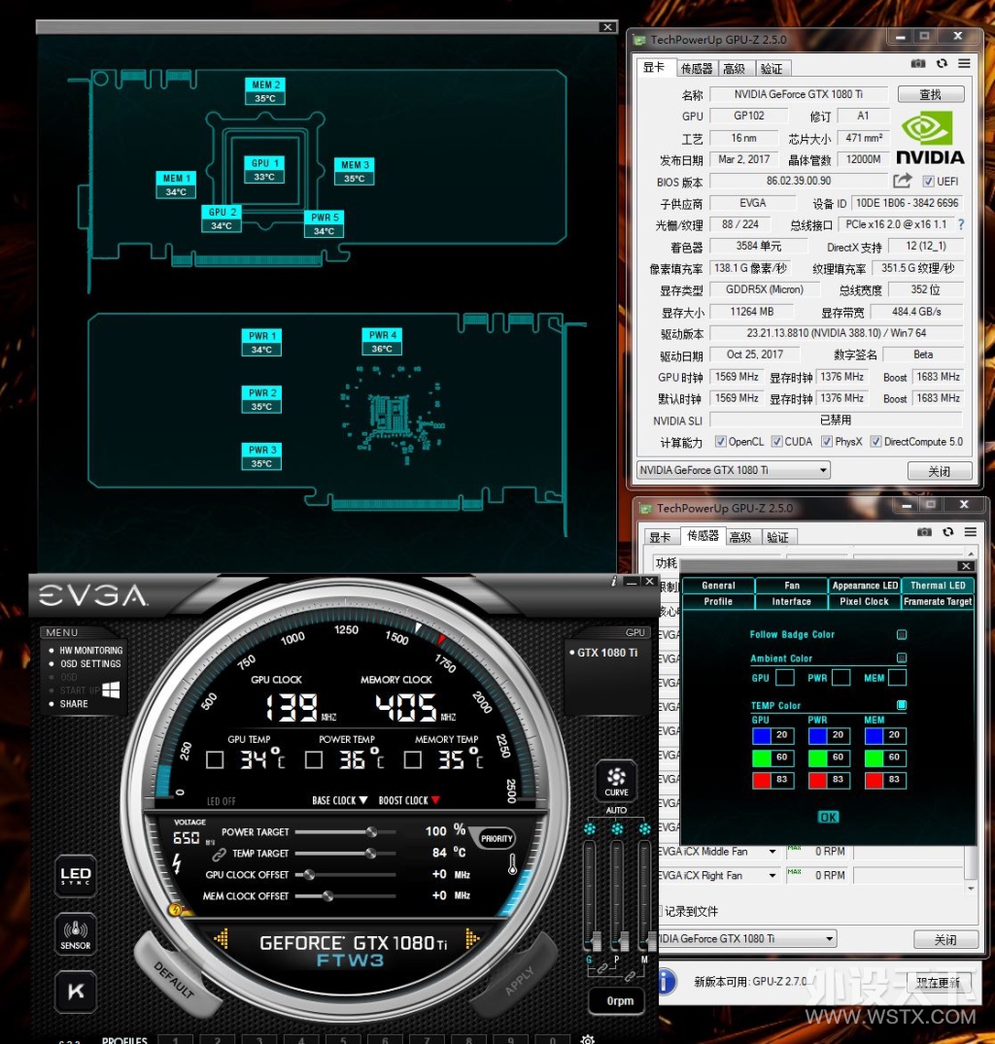Click the GPU 60 temperature value field
The width and height of the screenshot is (995, 1044).
click(782, 758)
